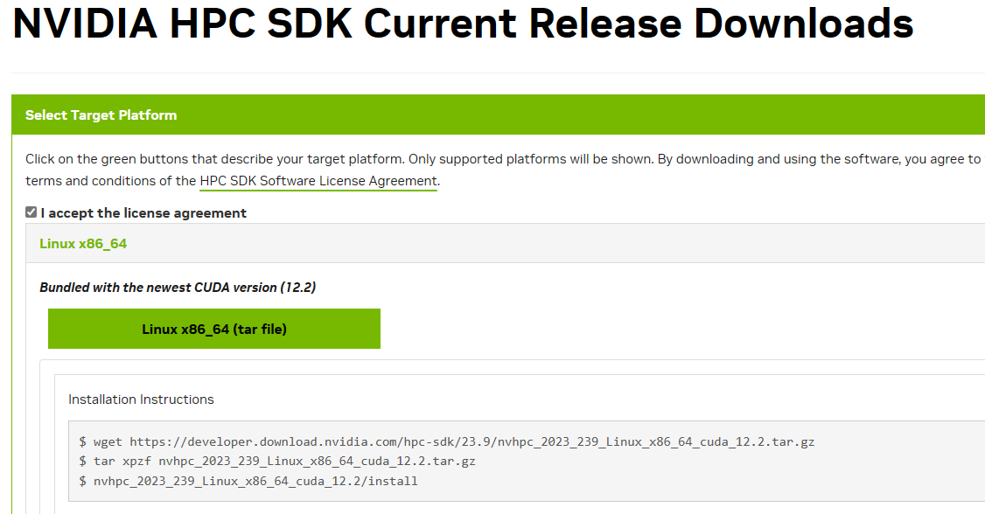Screen dimensions: 985x514
Task: Open the HPC SDK Software License Agreement link
Action: (318, 181)
